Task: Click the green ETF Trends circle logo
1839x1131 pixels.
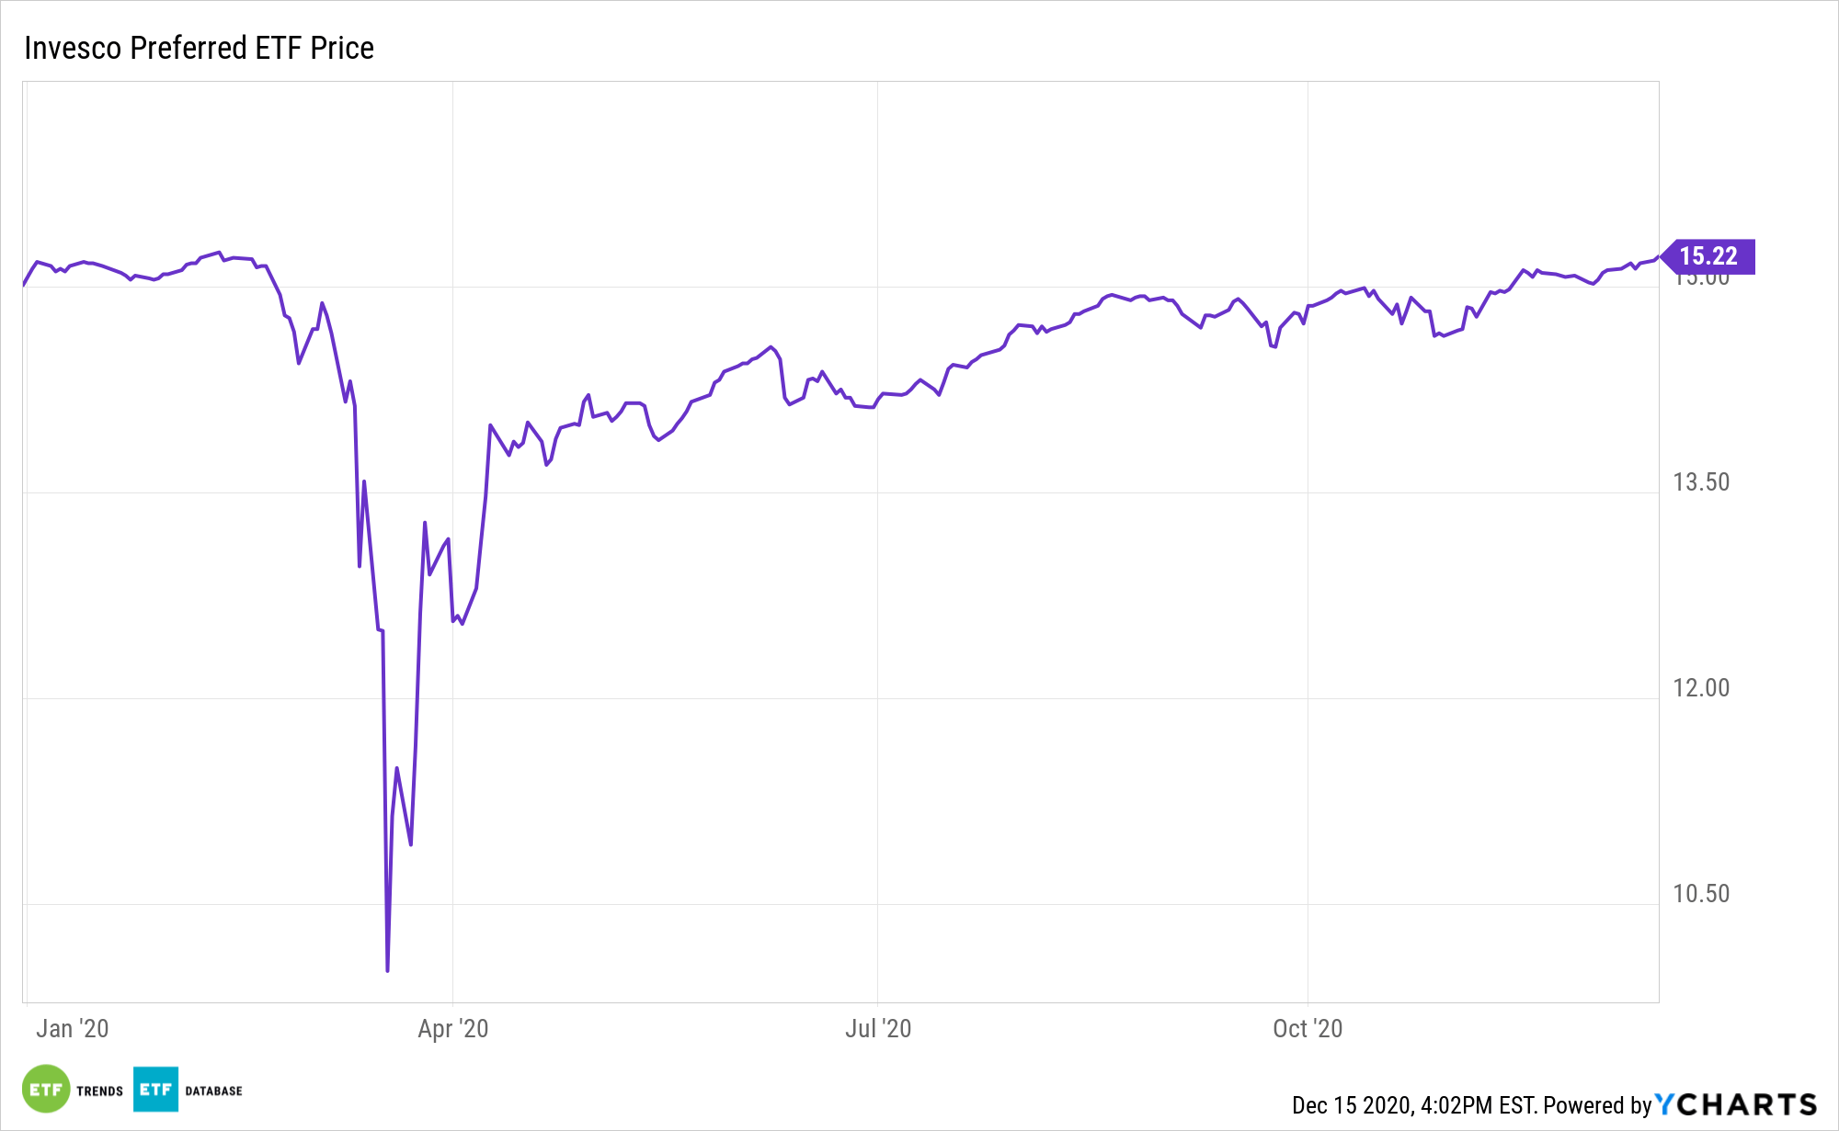Action: pyautogui.click(x=46, y=1090)
